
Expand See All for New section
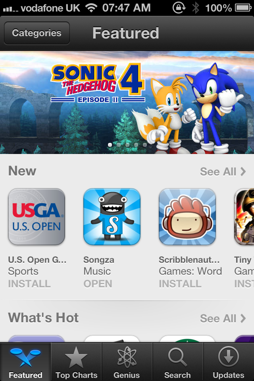[223, 171]
